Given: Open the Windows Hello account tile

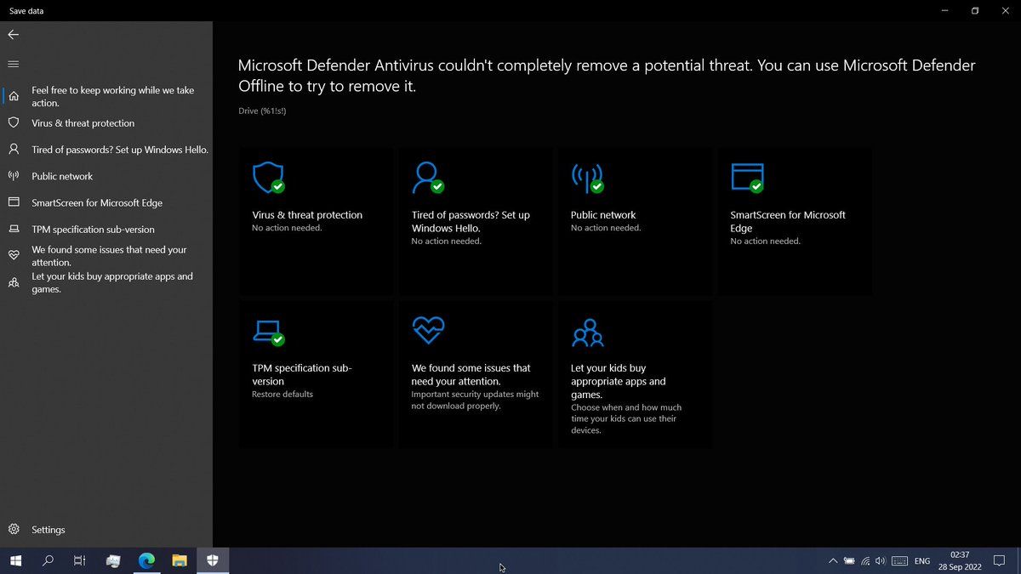Looking at the screenshot, I should [475, 222].
